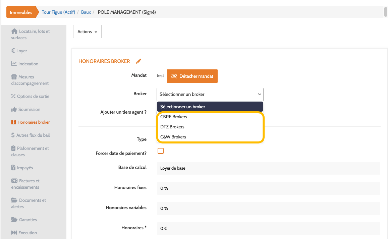
Task: Choose CBRE Brokers from the list
Action: [174, 117]
